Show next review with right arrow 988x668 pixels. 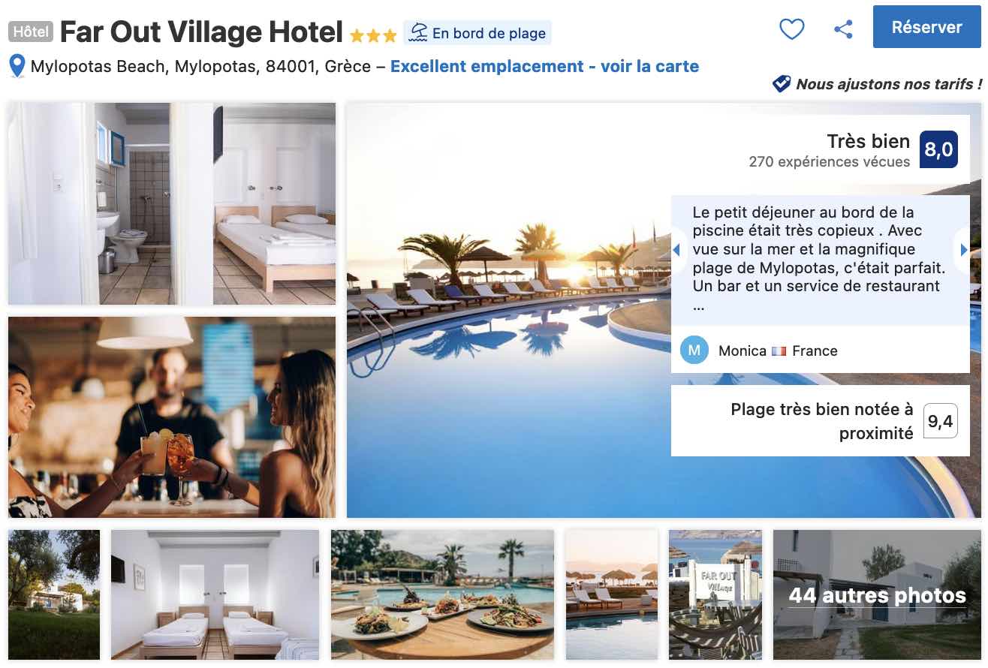pos(964,250)
